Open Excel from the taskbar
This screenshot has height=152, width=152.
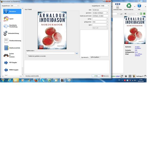(49, 80)
